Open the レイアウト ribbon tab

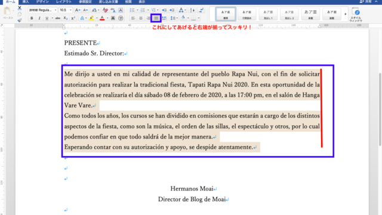(64, 2)
